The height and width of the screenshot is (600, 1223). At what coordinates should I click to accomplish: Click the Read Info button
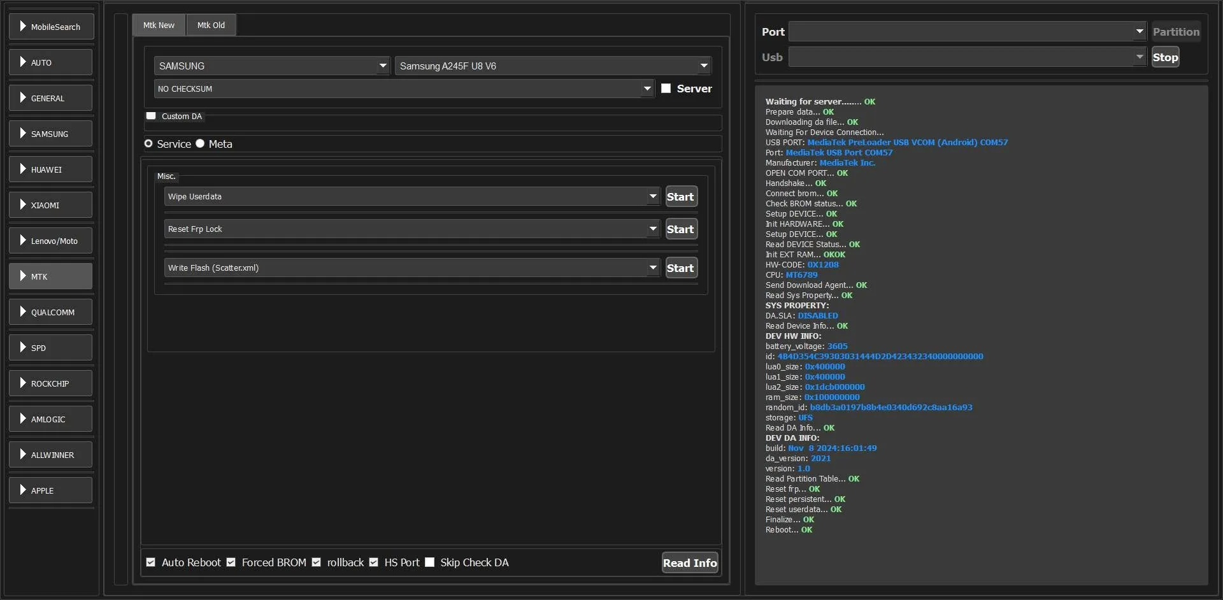pos(690,562)
